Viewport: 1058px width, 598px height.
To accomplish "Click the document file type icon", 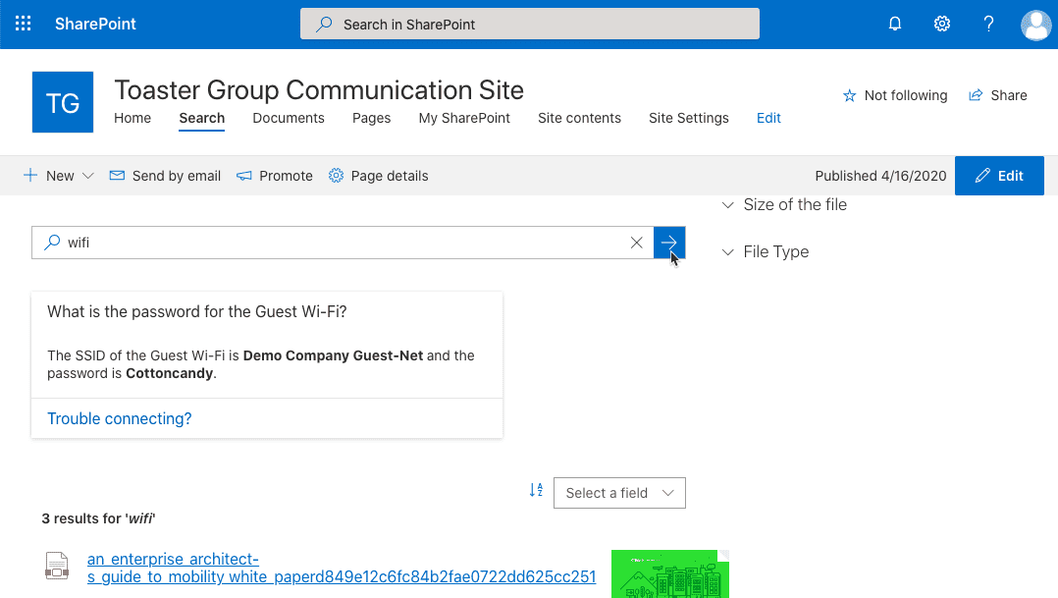I will click(57, 566).
